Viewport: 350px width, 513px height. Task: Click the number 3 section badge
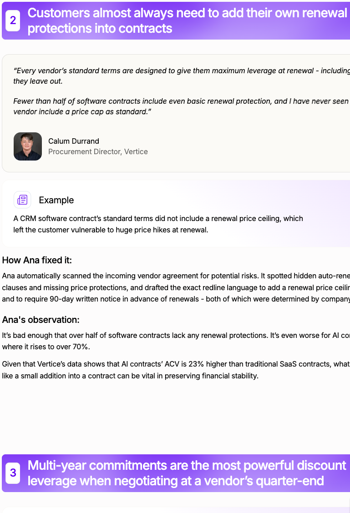13,473
